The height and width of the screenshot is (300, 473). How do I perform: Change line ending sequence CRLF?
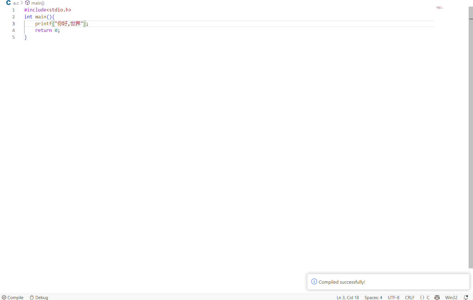410,297
